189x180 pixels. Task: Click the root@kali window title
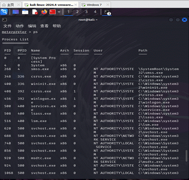click(88, 20)
